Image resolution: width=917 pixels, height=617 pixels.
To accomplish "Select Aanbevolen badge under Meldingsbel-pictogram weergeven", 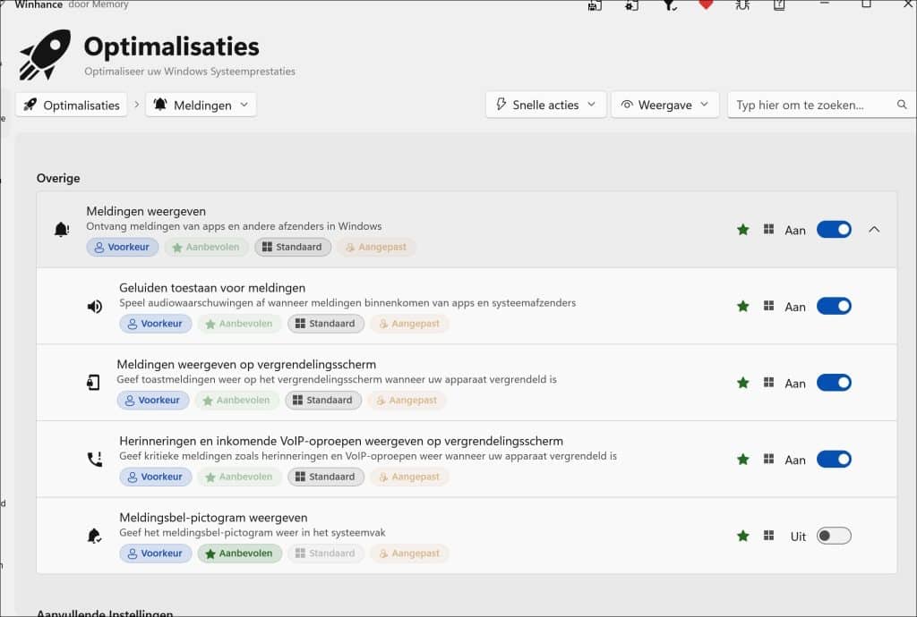I will tap(239, 553).
